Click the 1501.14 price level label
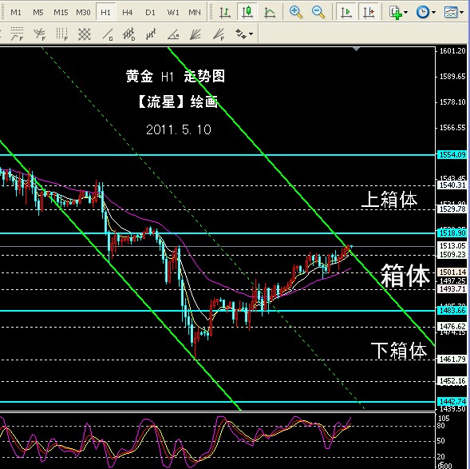Screen dimensions: 470x469 pyautogui.click(x=452, y=272)
